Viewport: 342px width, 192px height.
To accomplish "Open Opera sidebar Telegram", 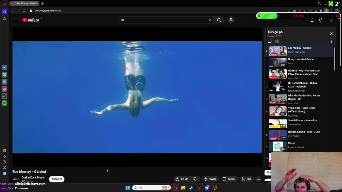I will coord(5,82).
